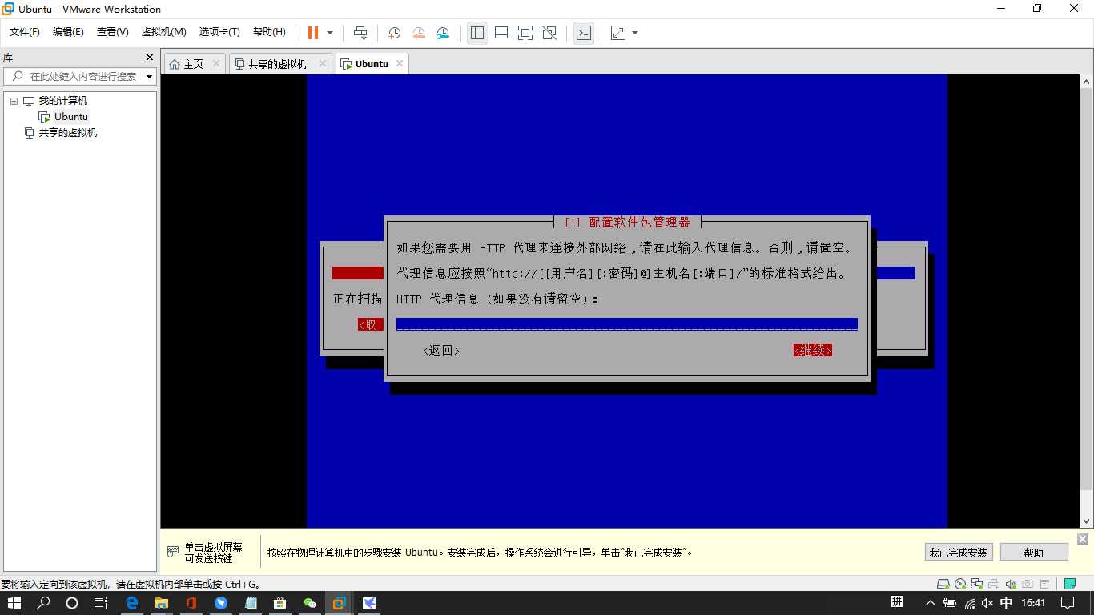Toggle the library sidebar view icon
Viewport: 1094px width, 615px height.
point(477,33)
